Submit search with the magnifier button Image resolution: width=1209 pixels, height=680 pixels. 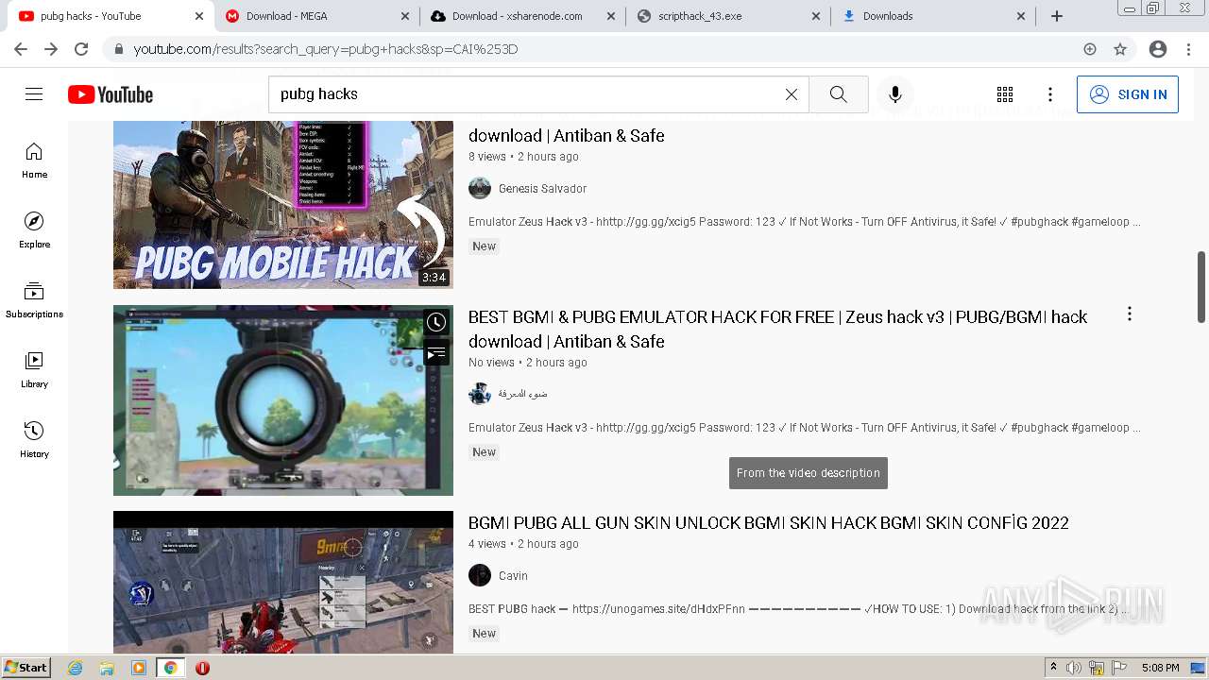839,94
